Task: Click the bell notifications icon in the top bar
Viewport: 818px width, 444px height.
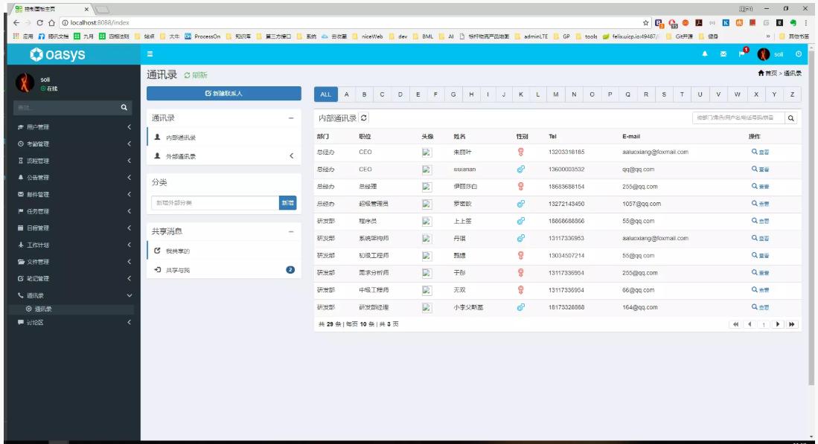Action: (705, 54)
